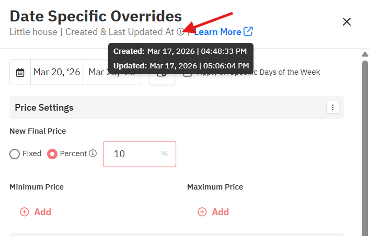369x236 pixels.
Task: Click the Add text under Maximum Price
Action: coord(221,212)
